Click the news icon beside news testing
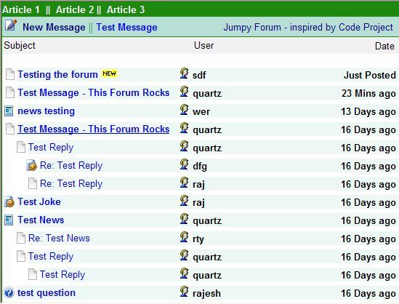 click(9, 111)
